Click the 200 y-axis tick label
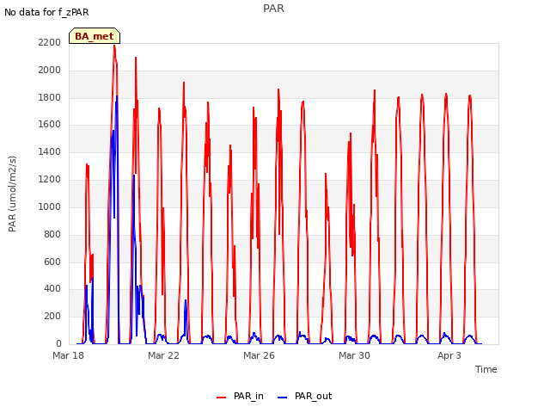Screen dimensions: 550x413 coord(52,316)
